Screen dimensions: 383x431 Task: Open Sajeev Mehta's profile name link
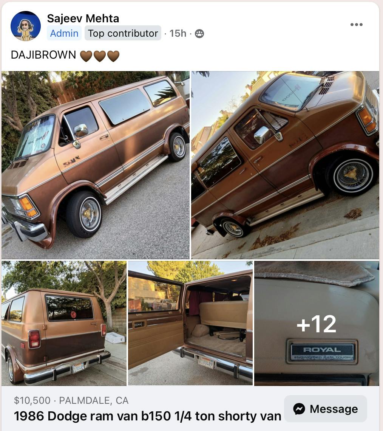click(83, 19)
